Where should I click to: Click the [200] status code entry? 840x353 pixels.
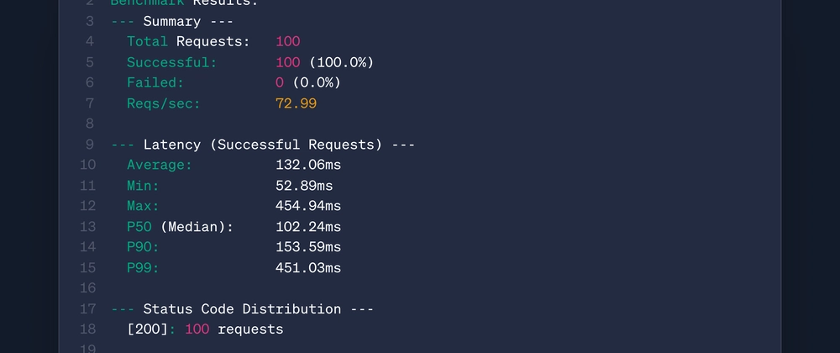147,329
